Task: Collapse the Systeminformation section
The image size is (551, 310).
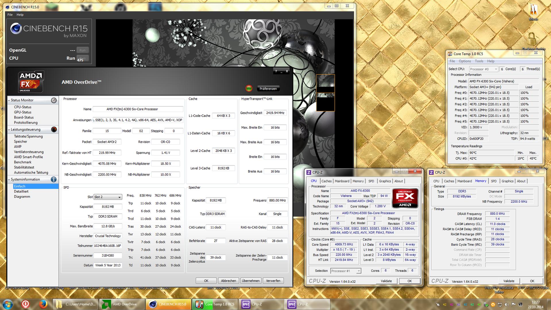Action: tap(9, 180)
